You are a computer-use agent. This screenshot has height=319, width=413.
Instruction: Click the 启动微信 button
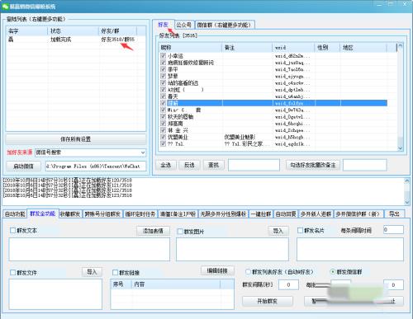pos(23,166)
